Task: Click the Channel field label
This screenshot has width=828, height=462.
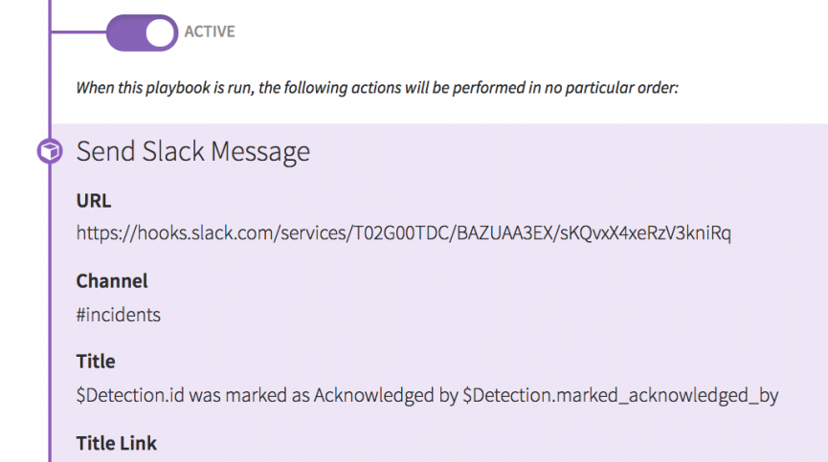Action: [111, 281]
